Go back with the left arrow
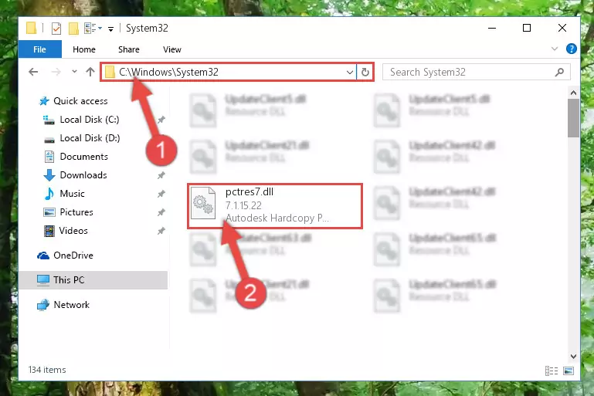 pos(33,72)
